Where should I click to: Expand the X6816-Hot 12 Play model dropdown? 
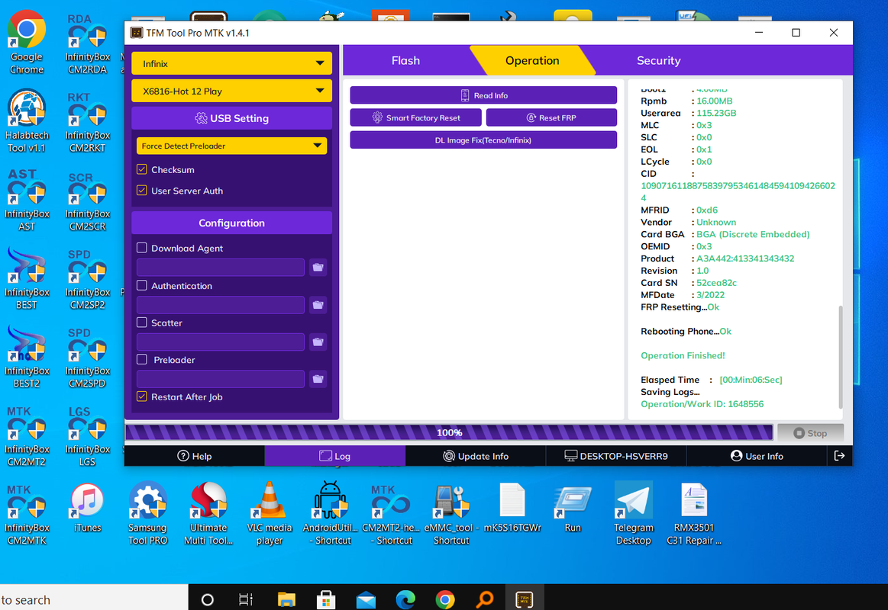pyautogui.click(x=231, y=91)
